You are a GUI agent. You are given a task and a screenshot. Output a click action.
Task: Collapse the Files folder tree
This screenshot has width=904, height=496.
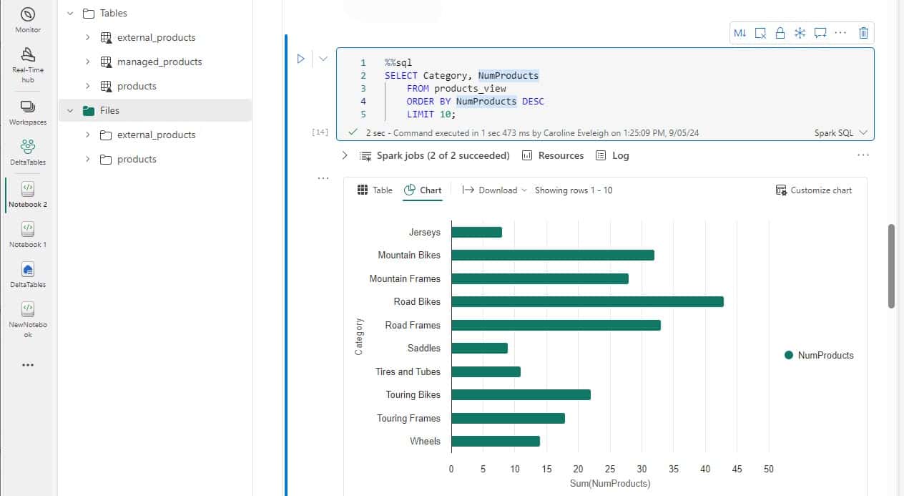[x=70, y=110]
